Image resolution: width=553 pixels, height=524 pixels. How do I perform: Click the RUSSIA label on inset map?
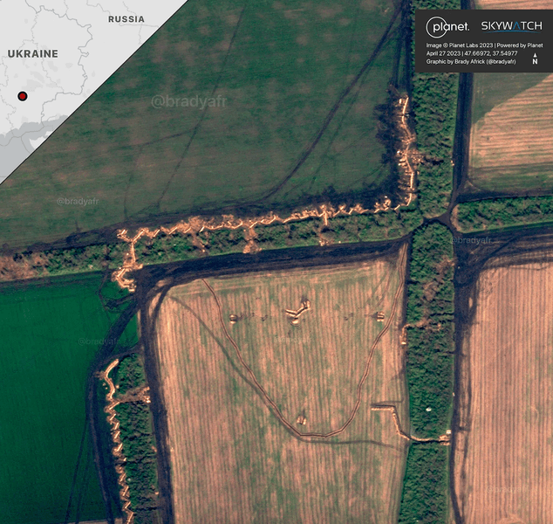pos(126,18)
